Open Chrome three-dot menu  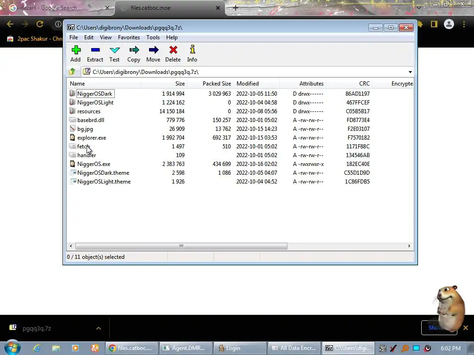(464, 24)
